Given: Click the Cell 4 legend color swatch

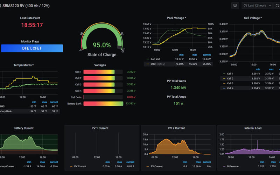Looking at the screenshot, I should (224, 88).
